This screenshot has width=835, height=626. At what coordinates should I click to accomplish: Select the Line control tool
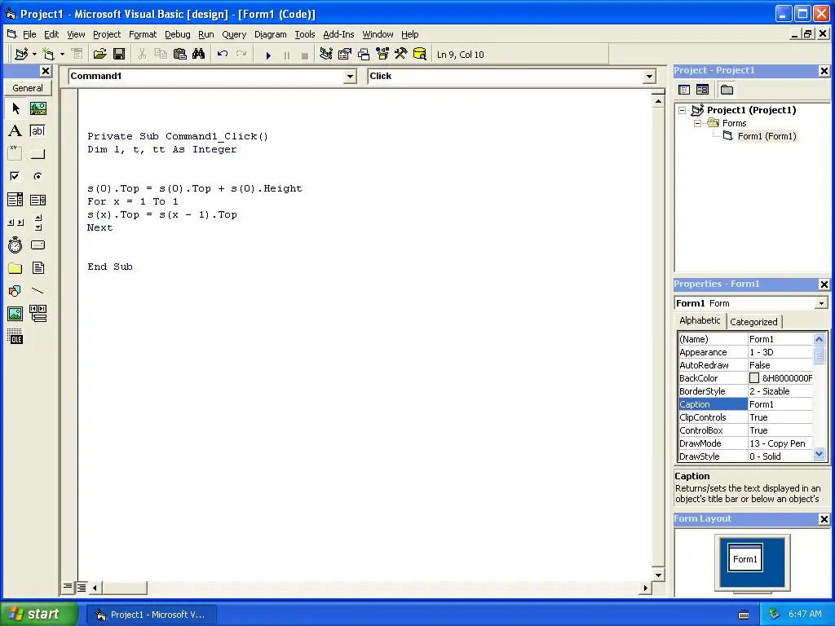[x=38, y=291]
